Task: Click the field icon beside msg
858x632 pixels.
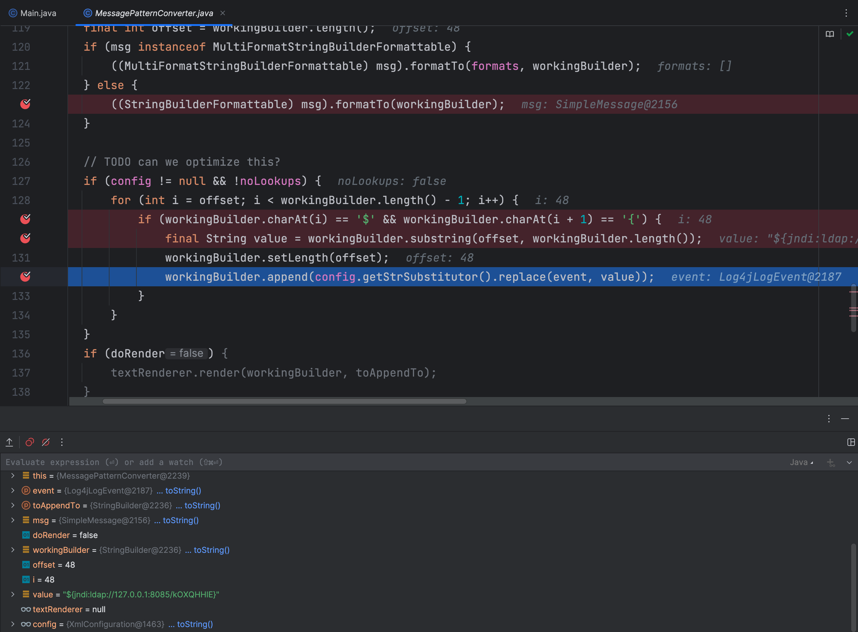Action: (x=26, y=520)
